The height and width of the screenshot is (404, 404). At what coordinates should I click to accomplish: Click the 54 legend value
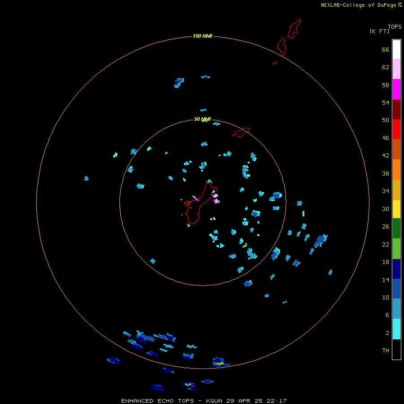tap(386, 102)
